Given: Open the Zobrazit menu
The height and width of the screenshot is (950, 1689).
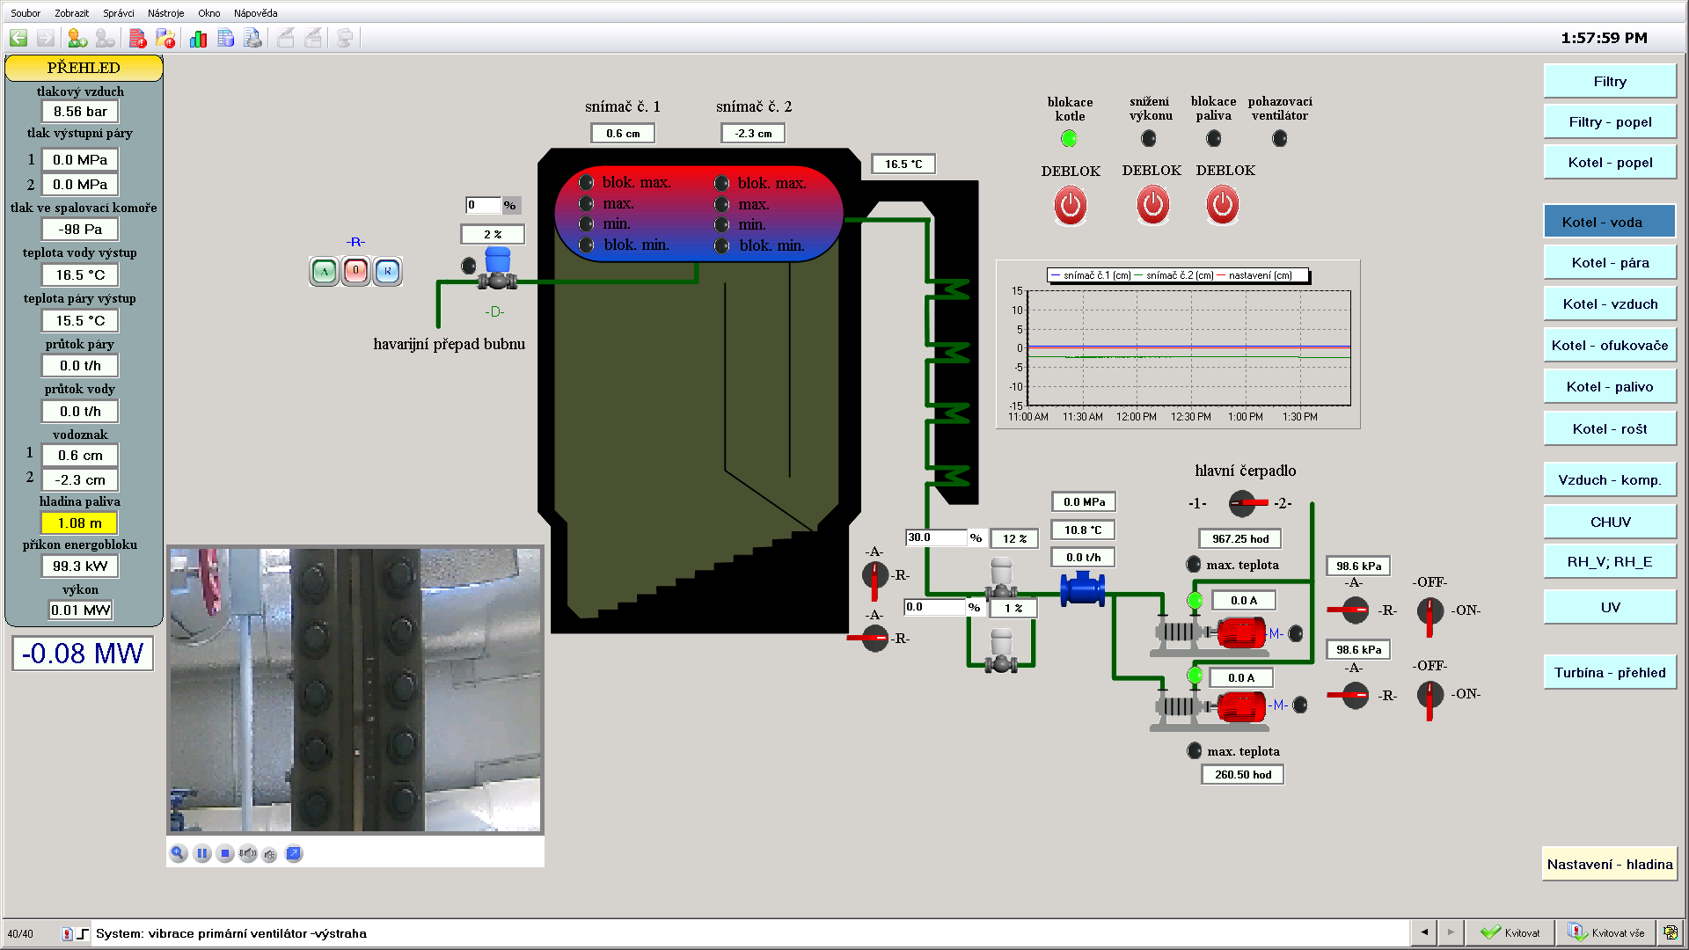Looking at the screenshot, I should pos(71,13).
